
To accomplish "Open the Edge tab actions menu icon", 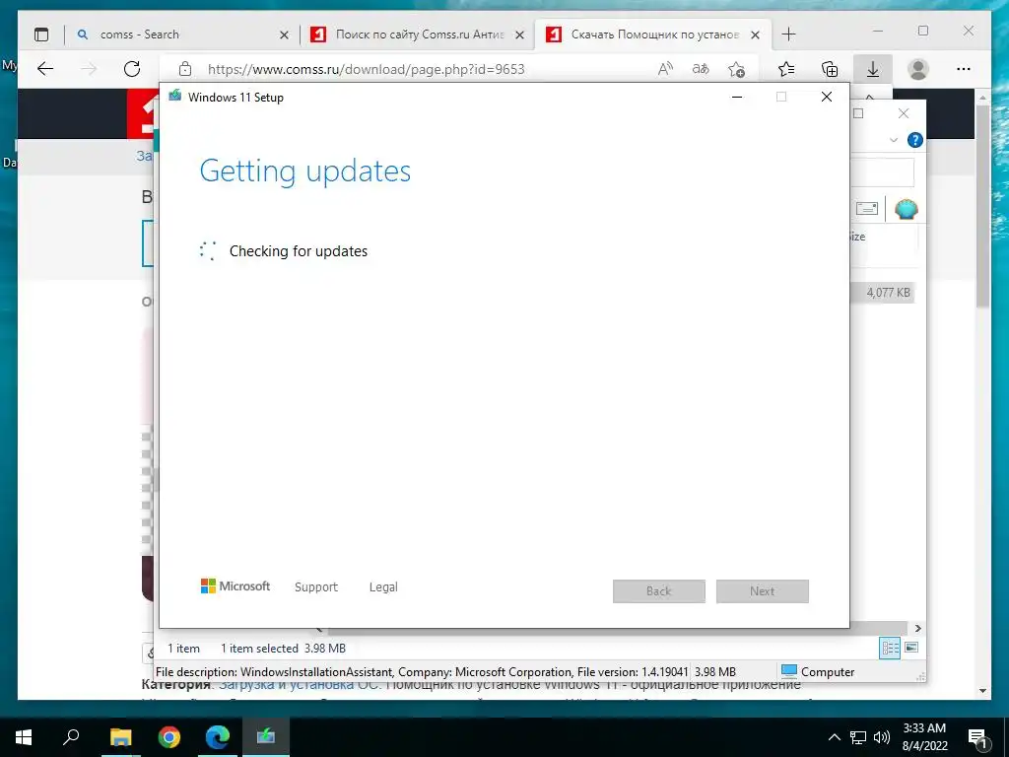I will click(x=41, y=34).
